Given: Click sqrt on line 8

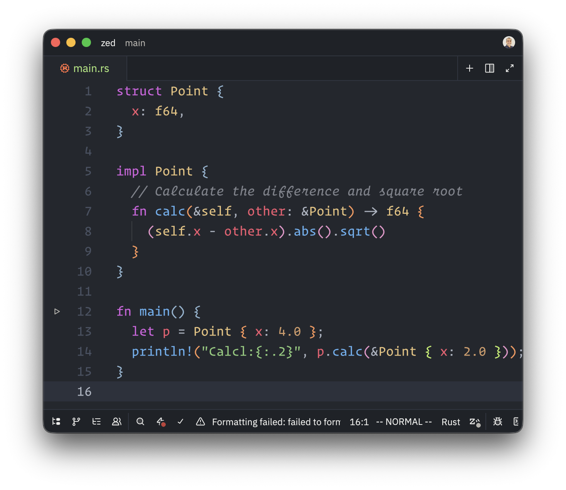Looking at the screenshot, I should coord(355,231).
